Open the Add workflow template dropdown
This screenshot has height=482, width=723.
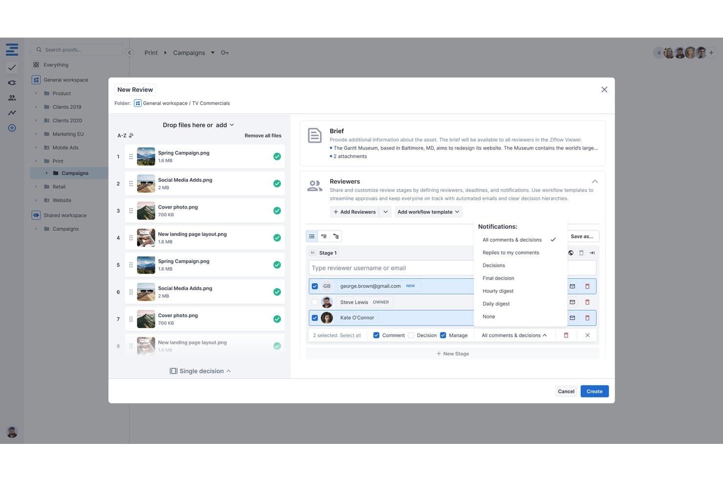tap(428, 212)
